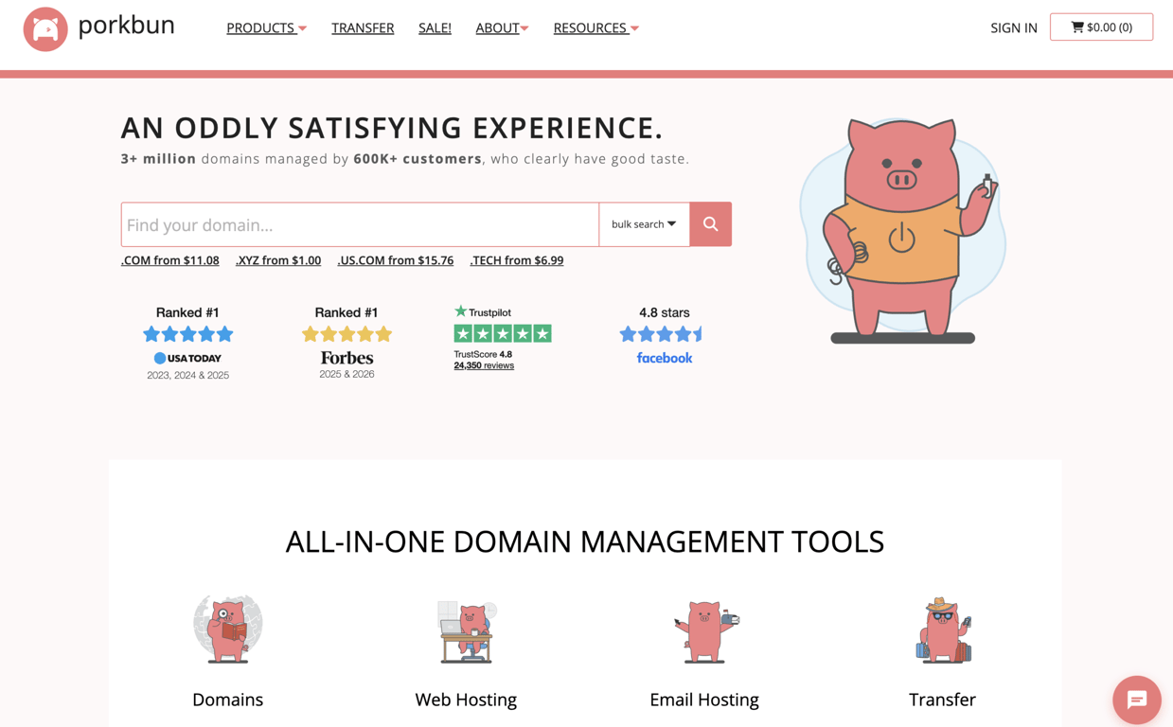Select the .US.COM from $15.76 link
1173x727 pixels.
pyautogui.click(x=396, y=260)
